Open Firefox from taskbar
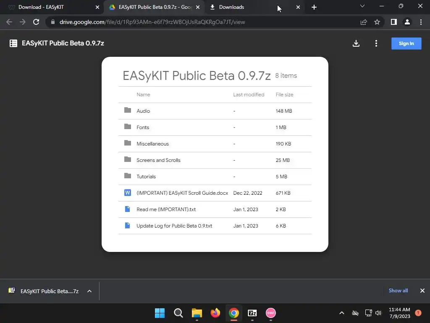The height and width of the screenshot is (323, 430). (215, 313)
